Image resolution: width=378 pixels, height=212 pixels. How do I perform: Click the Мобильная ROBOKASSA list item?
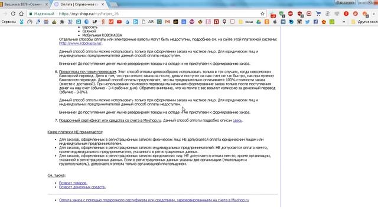click(x=102, y=35)
